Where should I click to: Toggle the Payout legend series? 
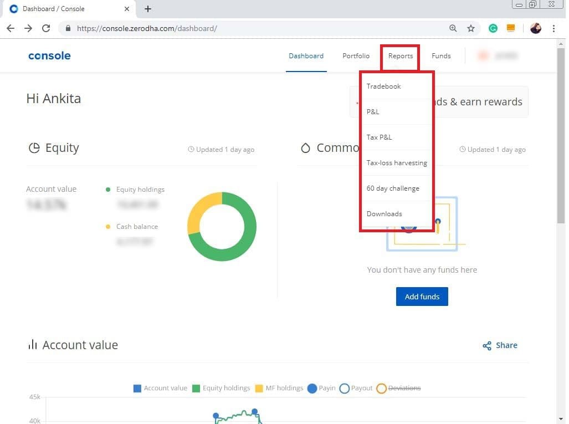point(356,388)
